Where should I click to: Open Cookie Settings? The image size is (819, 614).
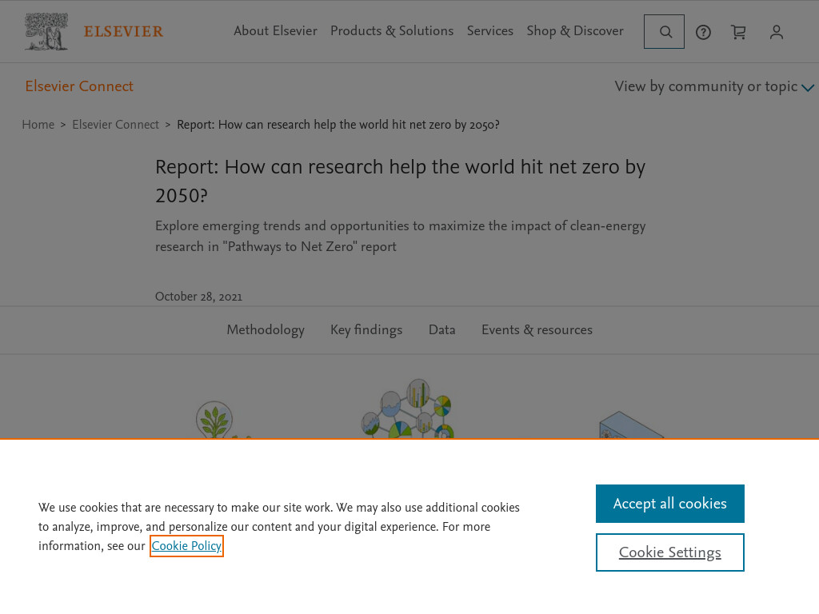tap(669, 552)
